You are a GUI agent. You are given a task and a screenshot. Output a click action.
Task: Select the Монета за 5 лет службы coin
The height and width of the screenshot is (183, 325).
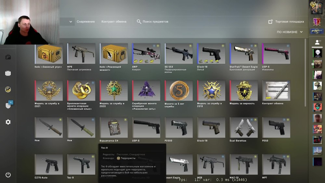point(179,90)
